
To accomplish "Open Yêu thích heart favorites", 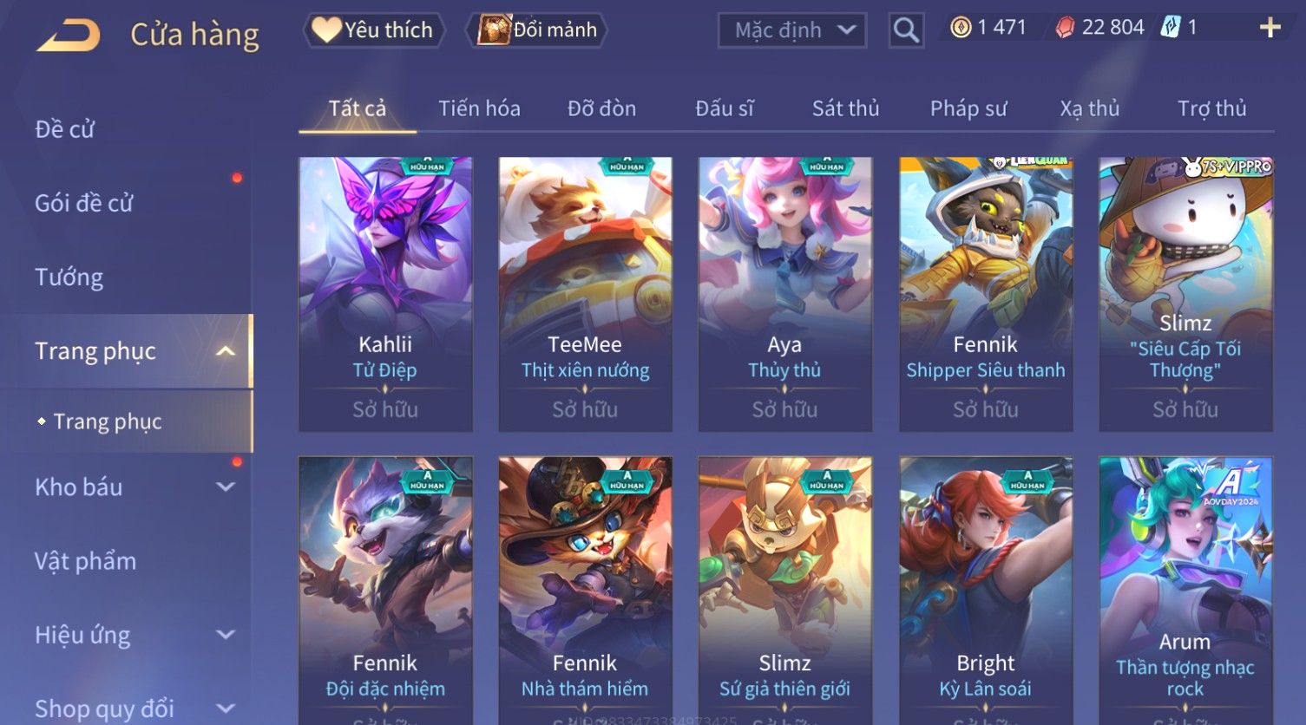I will tap(374, 30).
